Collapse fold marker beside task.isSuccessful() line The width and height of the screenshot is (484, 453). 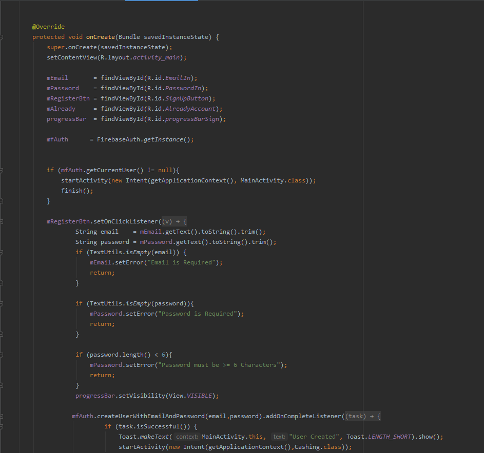[x=1, y=426]
